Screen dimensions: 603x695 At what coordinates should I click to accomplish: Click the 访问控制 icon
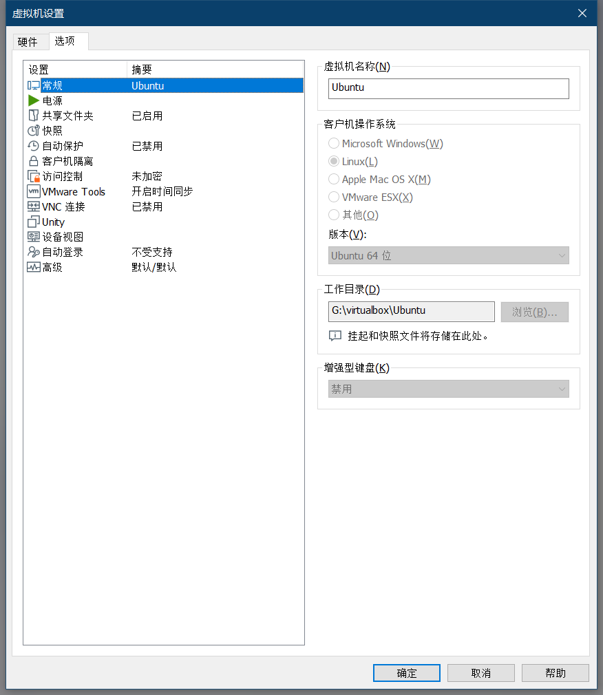pyautogui.click(x=34, y=176)
